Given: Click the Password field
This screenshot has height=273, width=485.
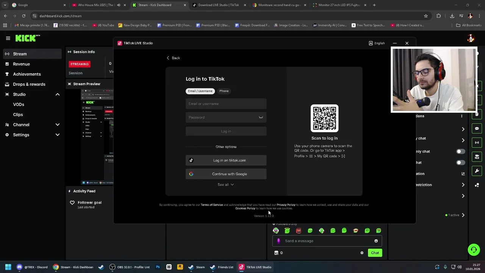Looking at the screenshot, I should pyautogui.click(x=226, y=118).
